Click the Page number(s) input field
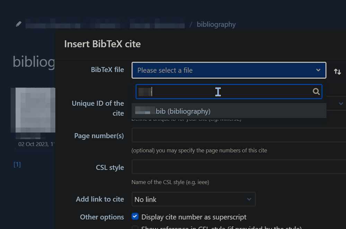The height and width of the screenshot is (229, 346). coord(239,135)
